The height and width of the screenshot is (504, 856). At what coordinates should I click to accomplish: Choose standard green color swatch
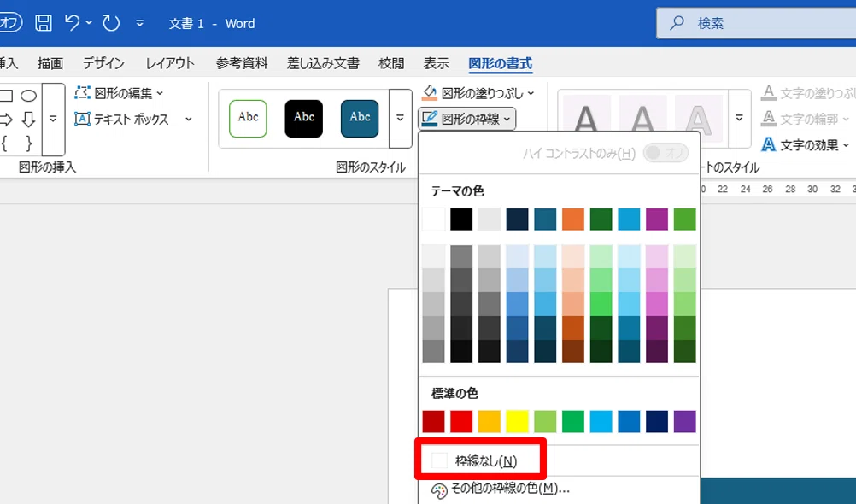point(572,421)
